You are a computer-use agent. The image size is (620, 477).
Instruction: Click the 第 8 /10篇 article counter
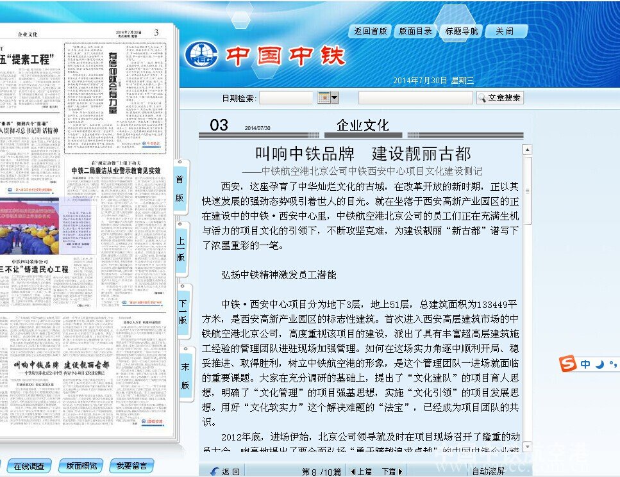tap(321, 471)
